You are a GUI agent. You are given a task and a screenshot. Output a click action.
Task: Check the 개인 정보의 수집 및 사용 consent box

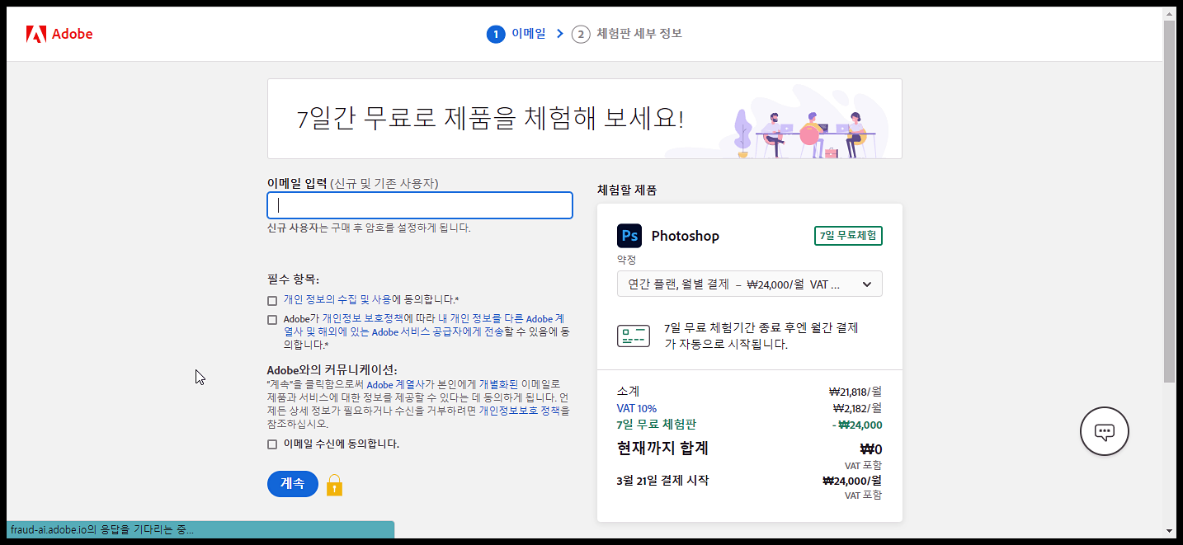click(x=272, y=301)
